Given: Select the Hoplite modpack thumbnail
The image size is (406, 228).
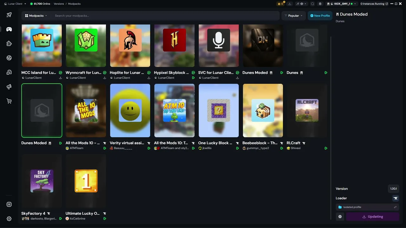Looking at the screenshot, I should [130, 46].
